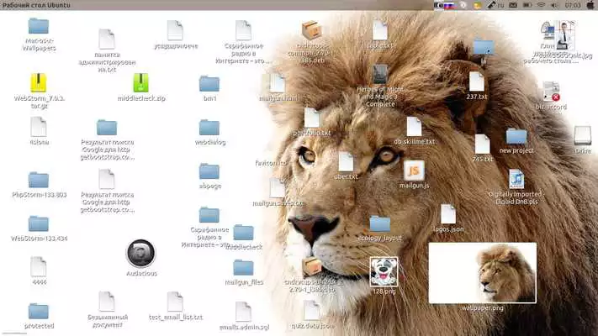Open the bizaccord launcher with red cross

pos(551,92)
